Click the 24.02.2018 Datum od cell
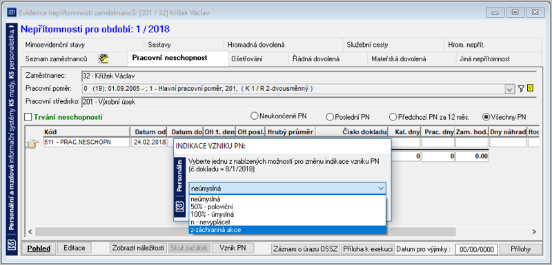Viewport: 552px width, 265px height. (148, 142)
